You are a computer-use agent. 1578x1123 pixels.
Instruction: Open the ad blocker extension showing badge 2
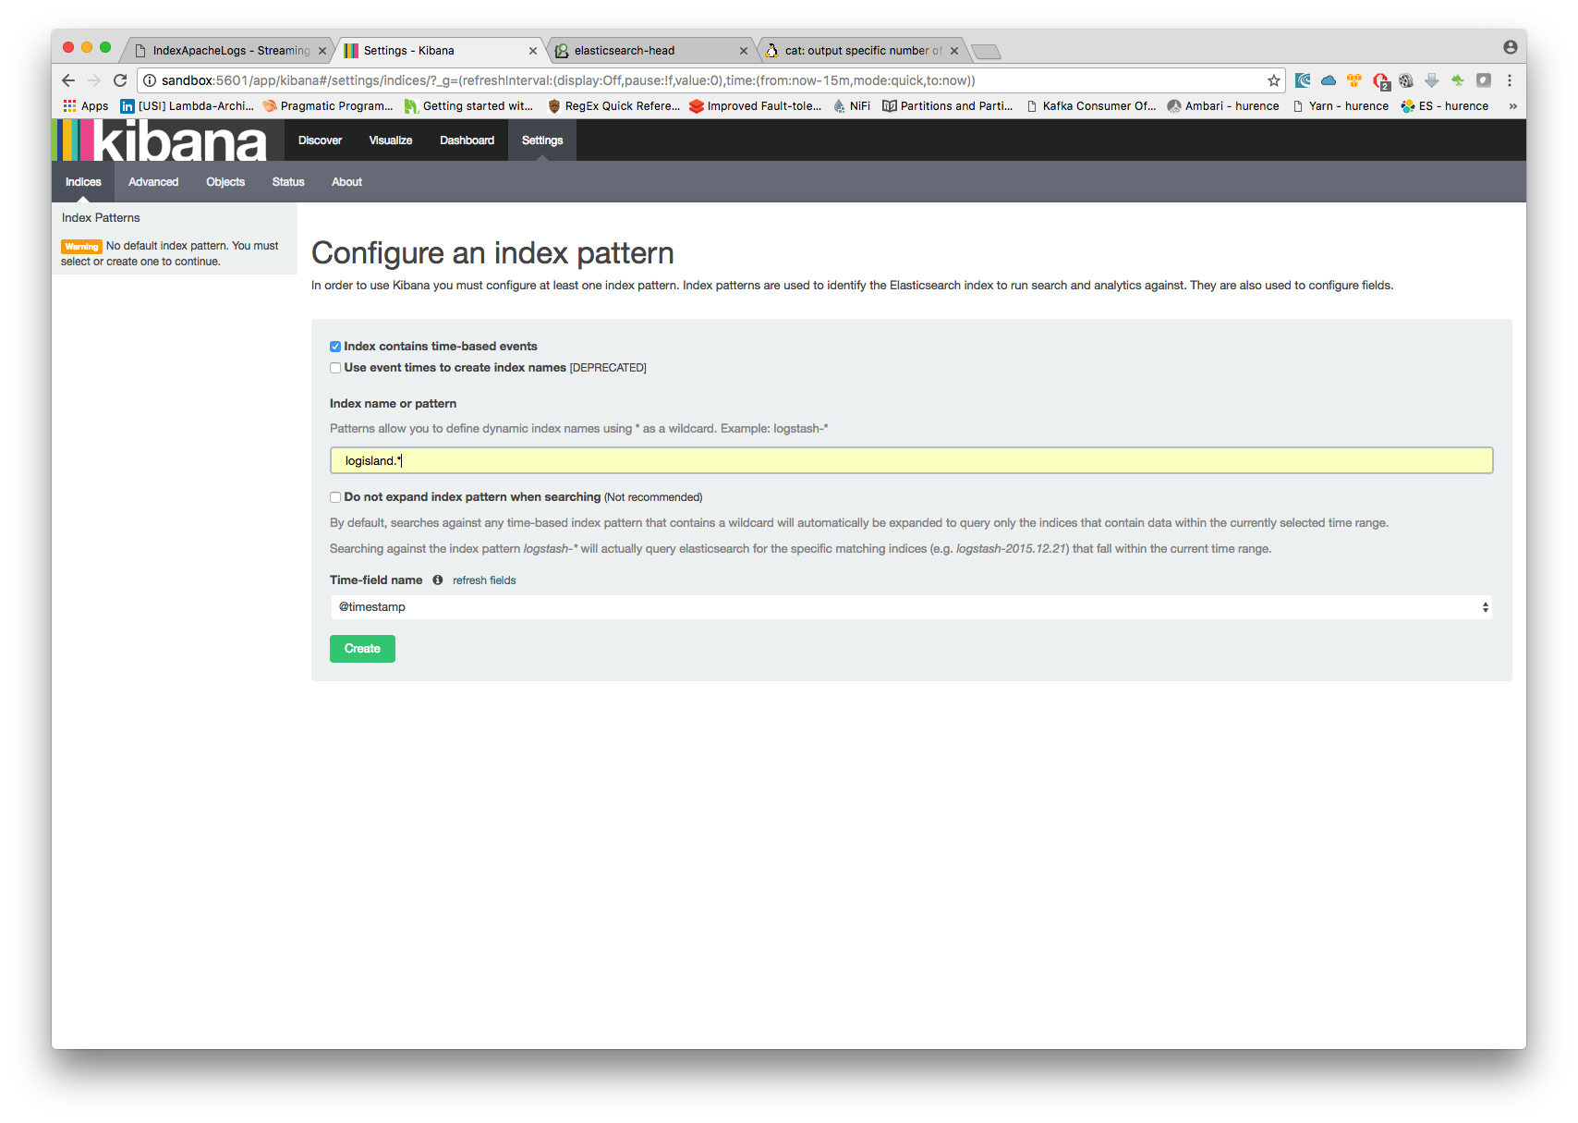(1381, 80)
